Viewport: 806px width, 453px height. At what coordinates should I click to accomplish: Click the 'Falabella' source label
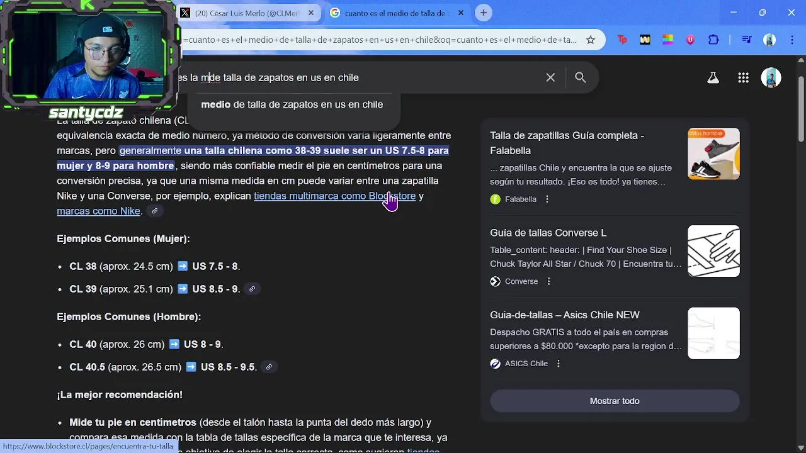521,199
